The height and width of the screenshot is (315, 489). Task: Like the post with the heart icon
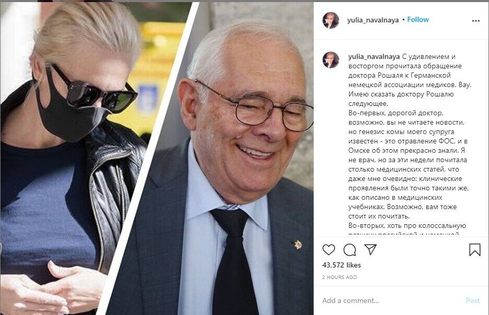[328, 250]
